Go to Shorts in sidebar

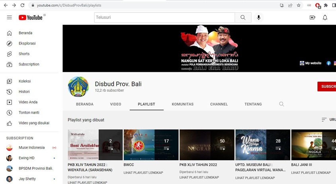24,54
